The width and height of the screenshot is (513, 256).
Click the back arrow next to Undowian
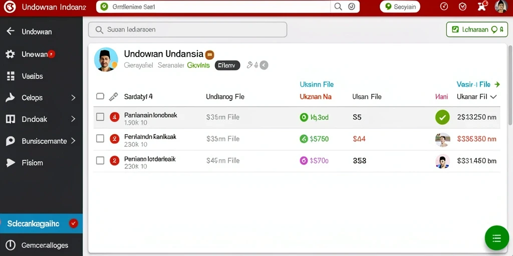click(x=11, y=31)
